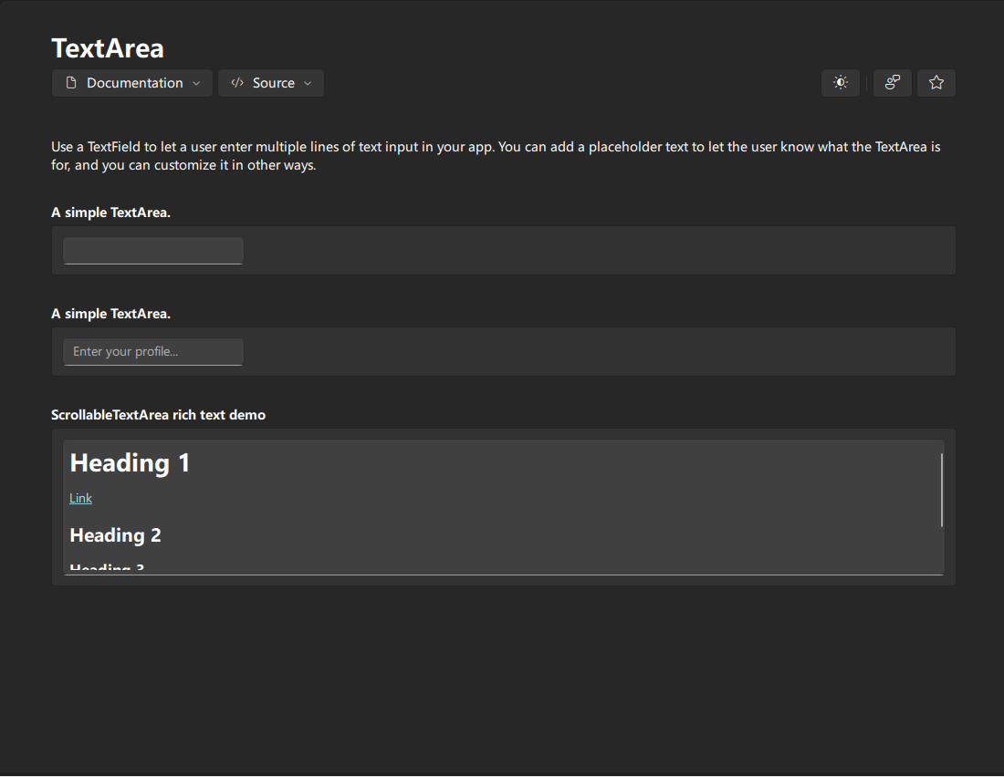
Task: Click the document icon beside Documentation
Action: click(71, 83)
